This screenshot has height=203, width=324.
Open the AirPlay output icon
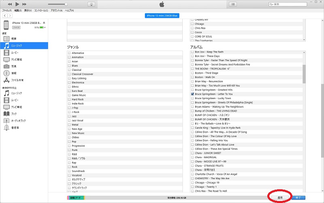[92, 4]
